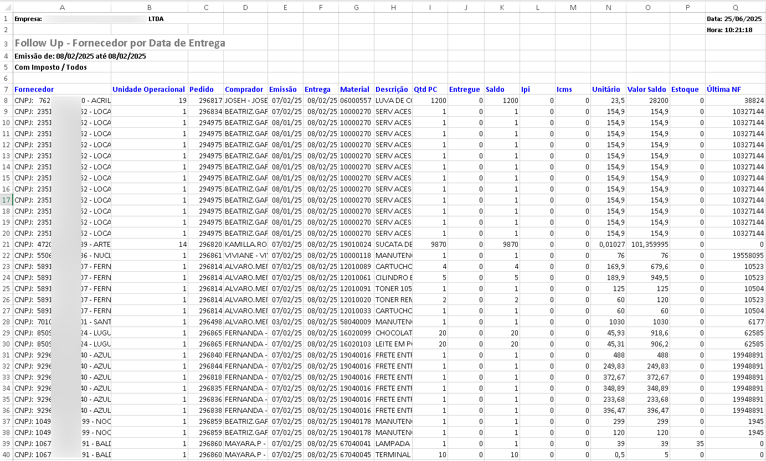The image size is (766, 461).
Task: Click the 'Última NF' heading cell
Action: coord(735,89)
